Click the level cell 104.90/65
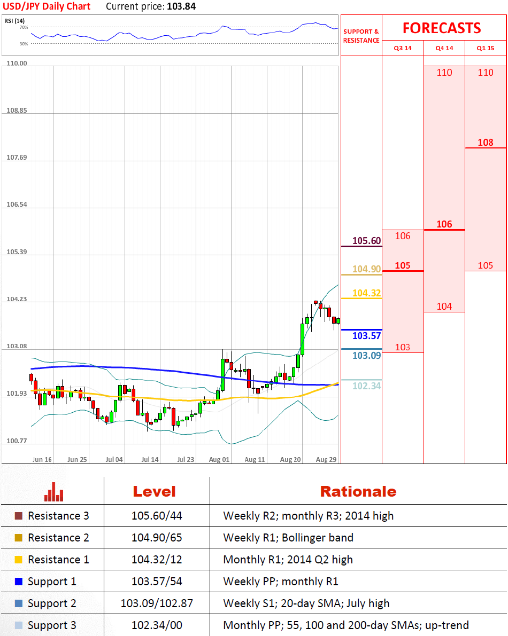This screenshot has height=636, width=508. [157, 538]
